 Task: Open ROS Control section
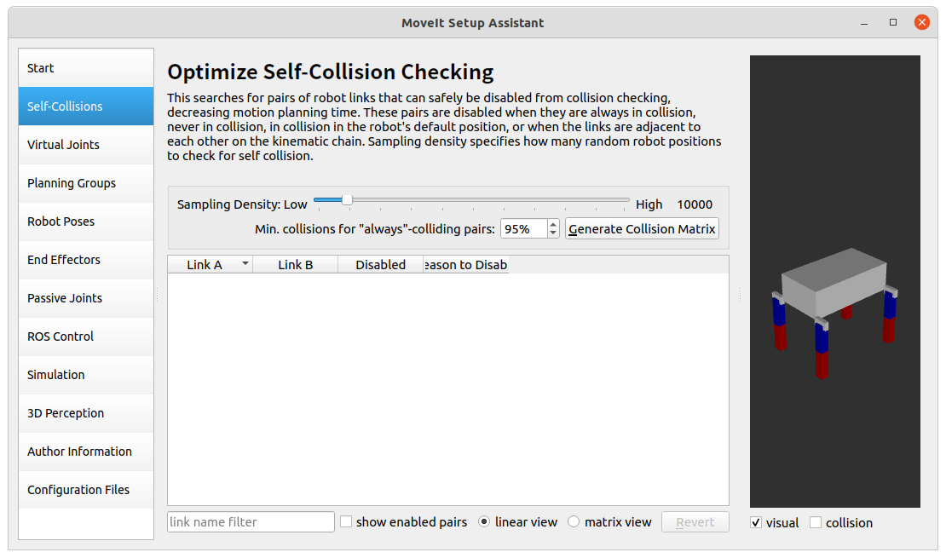click(x=86, y=336)
